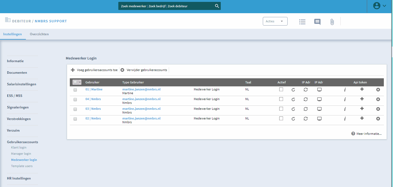Click Voeg gebruikersaccounts toe

94,70
